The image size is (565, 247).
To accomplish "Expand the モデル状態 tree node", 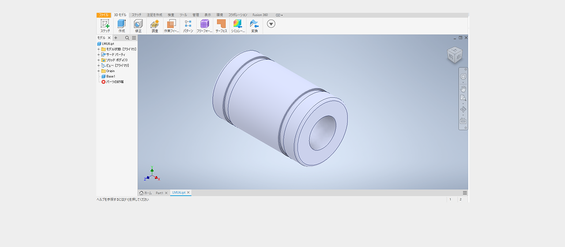I will (x=98, y=49).
